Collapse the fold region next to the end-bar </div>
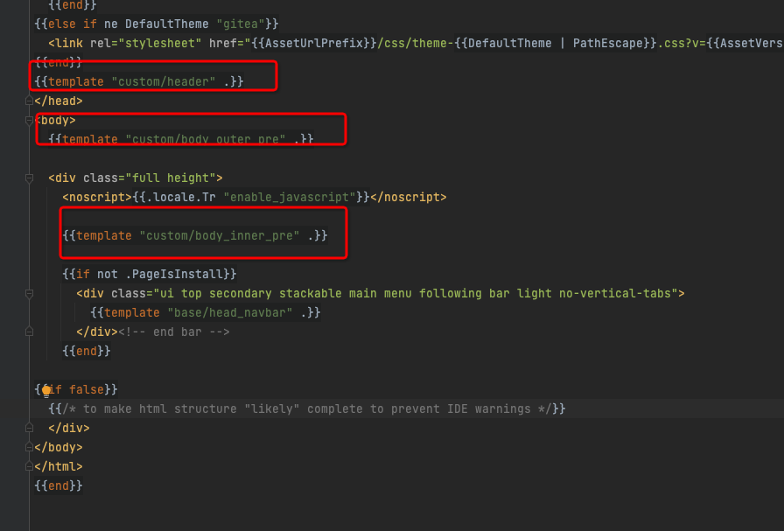Screen dimensions: 784x531 click(27, 332)
